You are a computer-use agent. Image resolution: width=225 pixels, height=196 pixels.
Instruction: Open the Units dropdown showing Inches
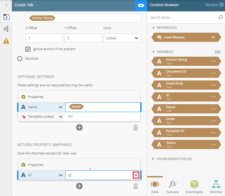pos(122,38)
